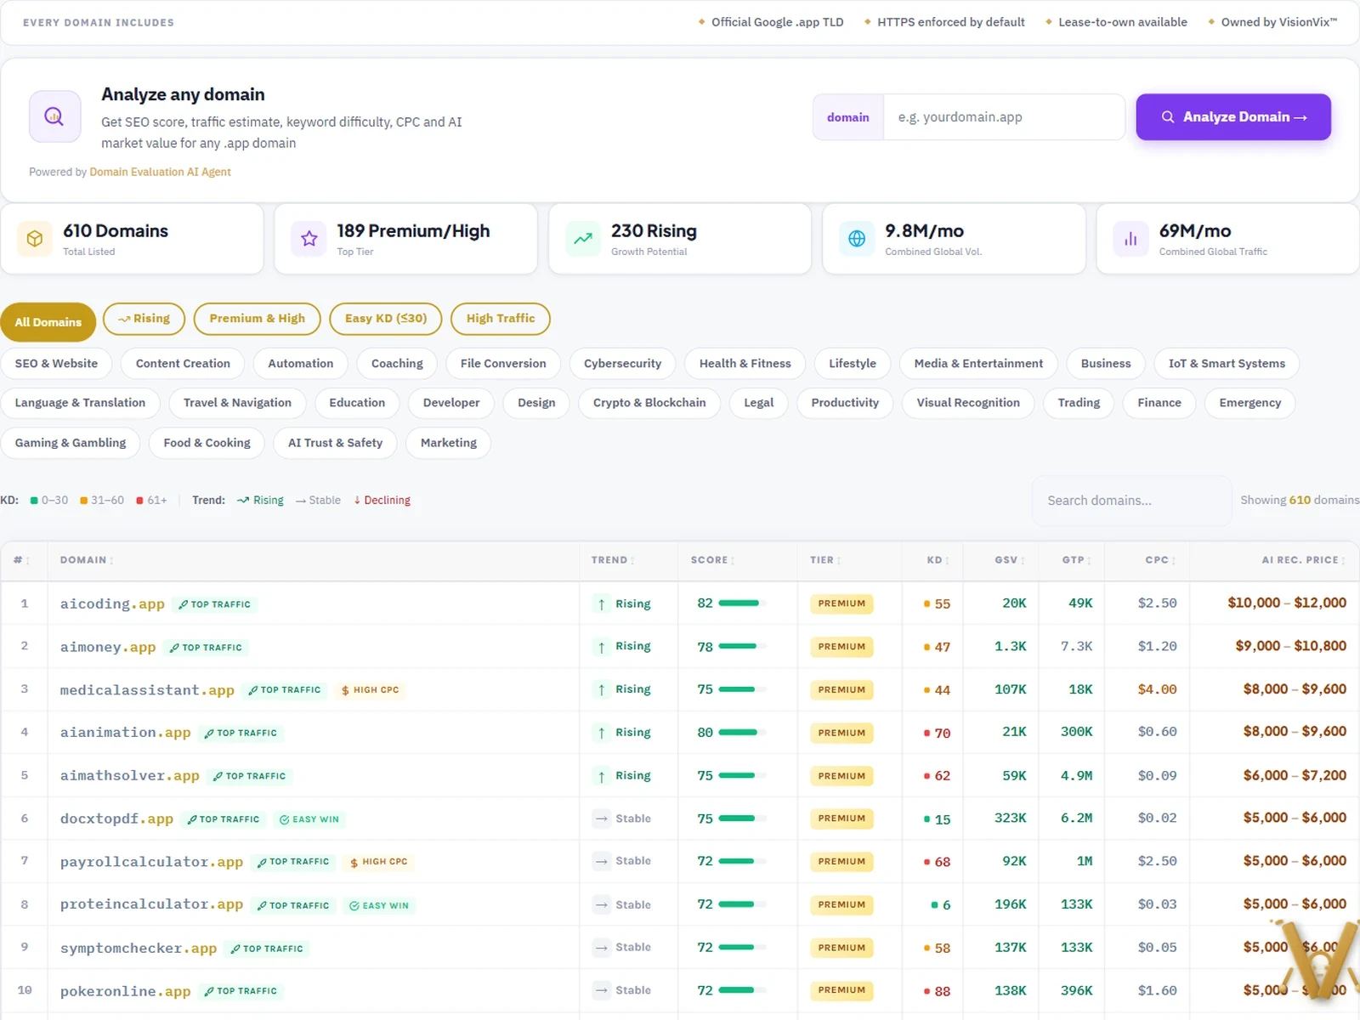1360x1020 pixels.
Task: Click the Search domains field
Action: point(1131,501)
